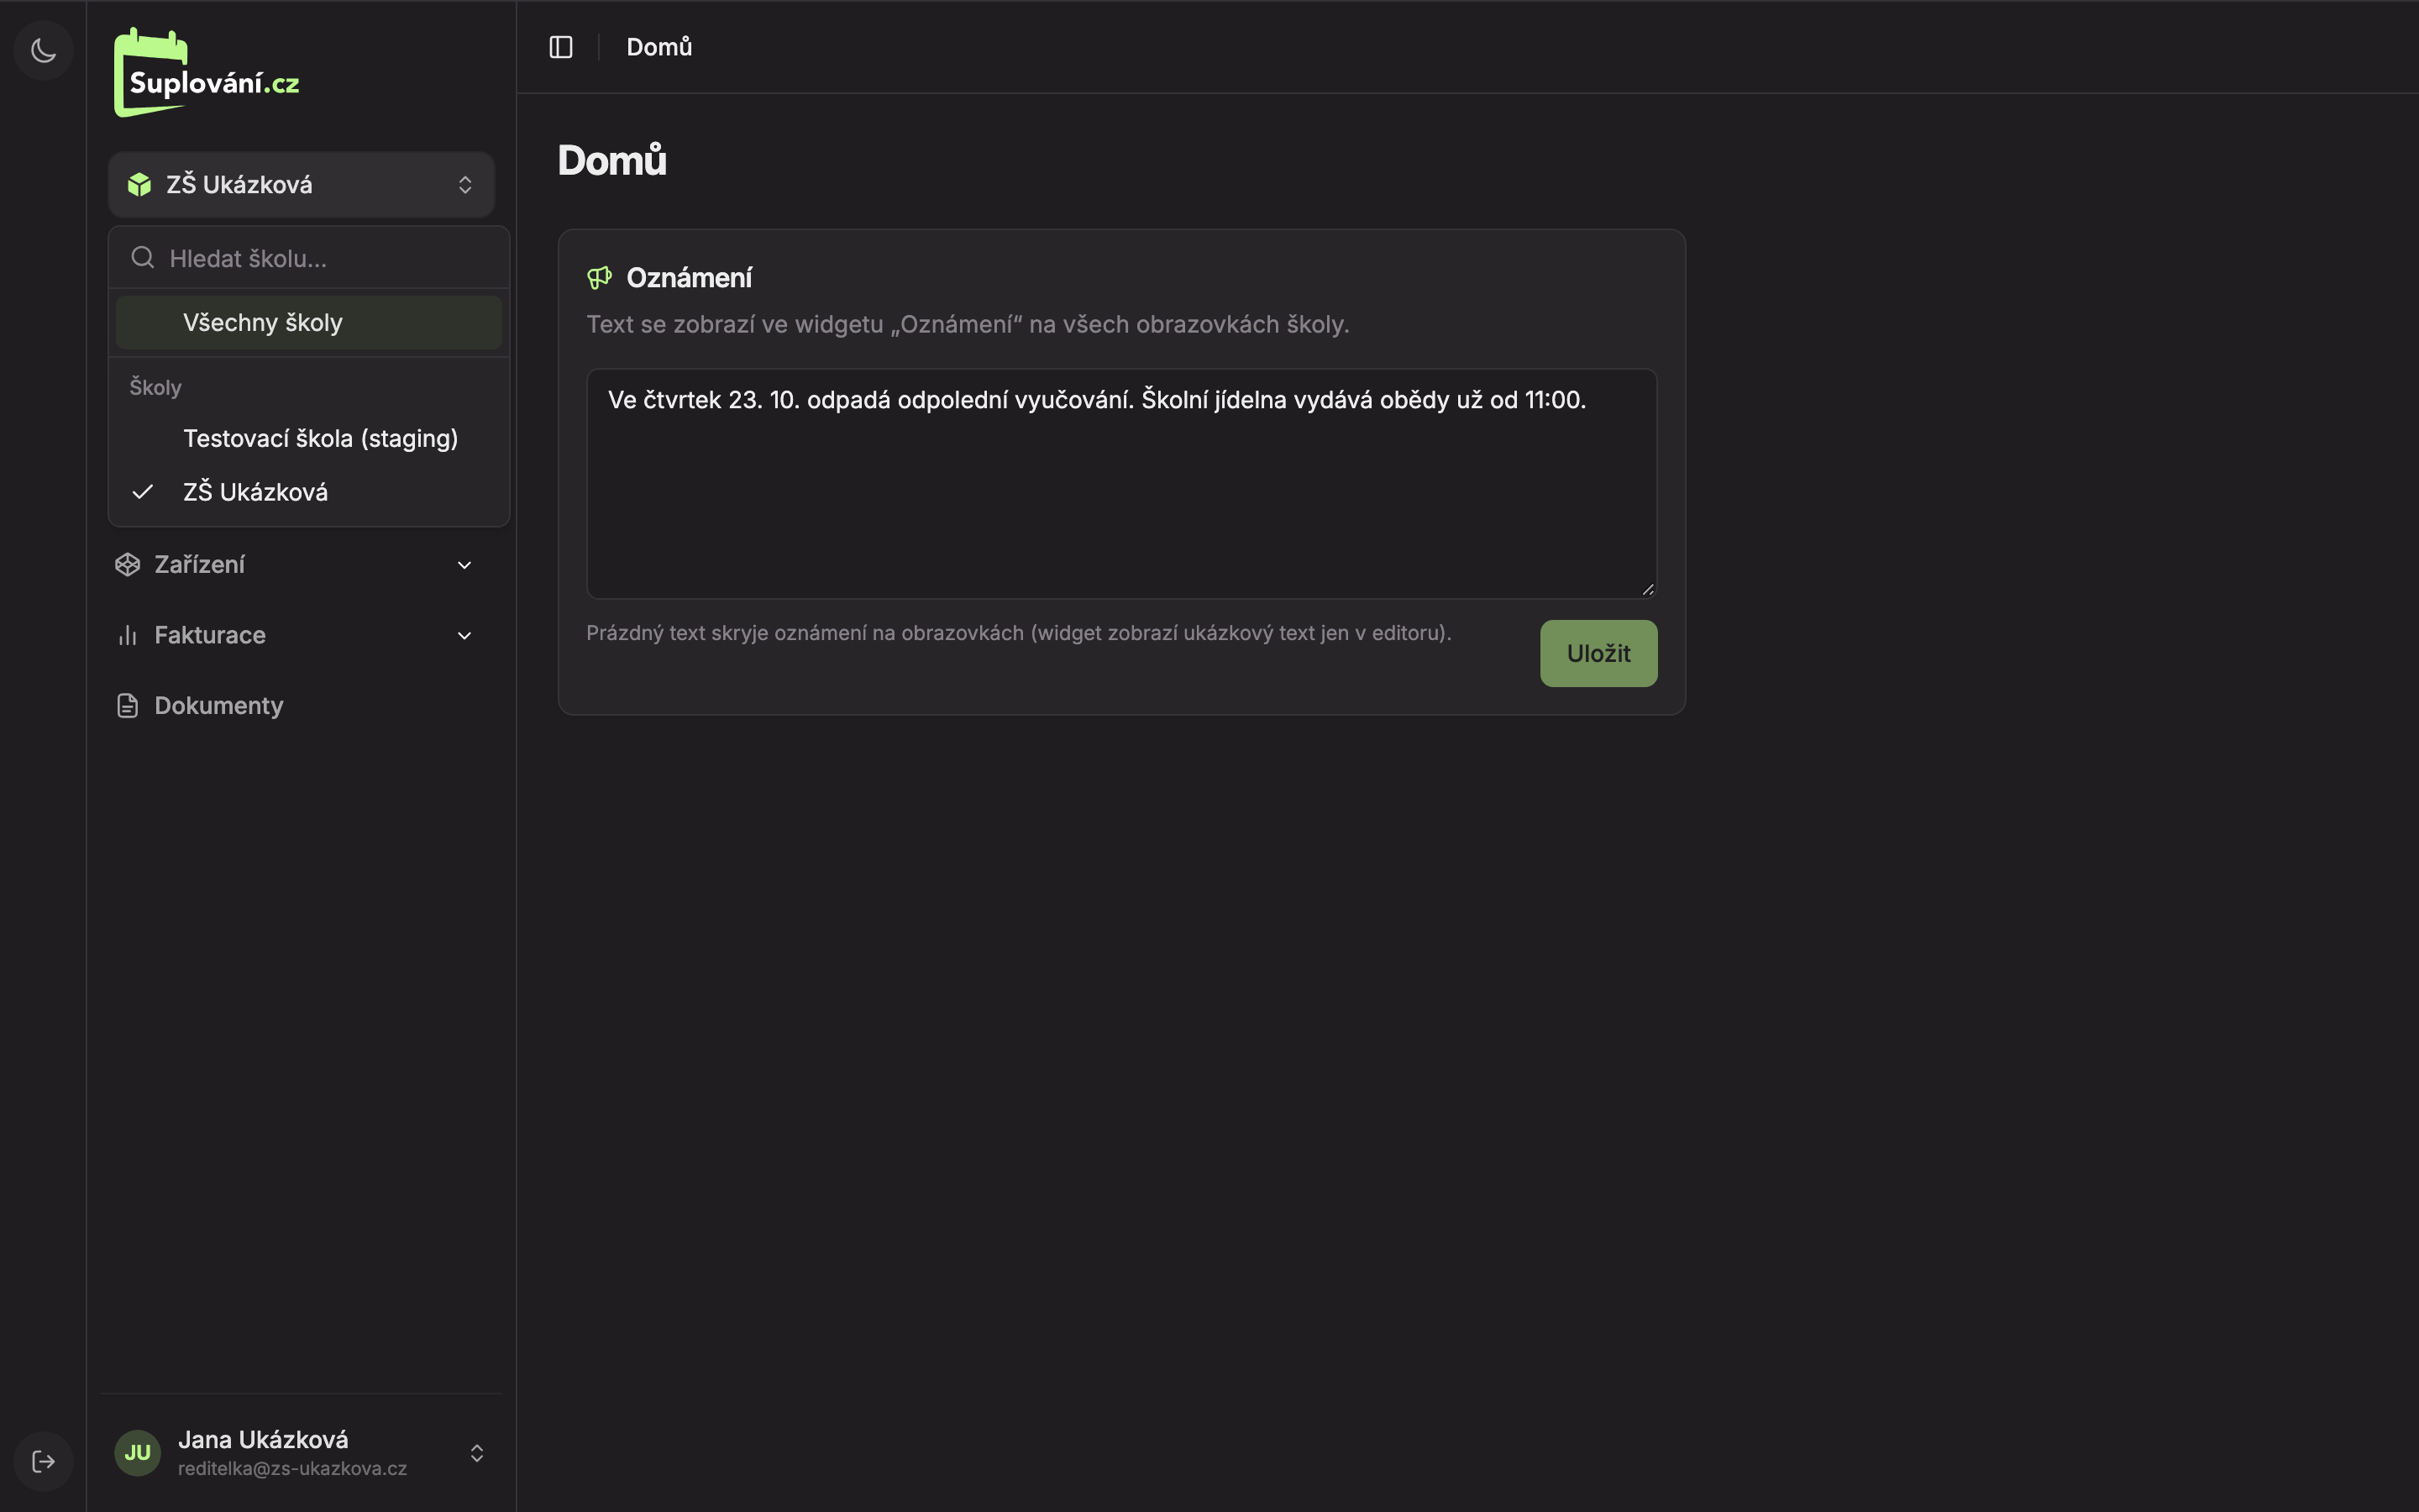
Task: Click inside the announcement text area
Action: point(1121,484)
